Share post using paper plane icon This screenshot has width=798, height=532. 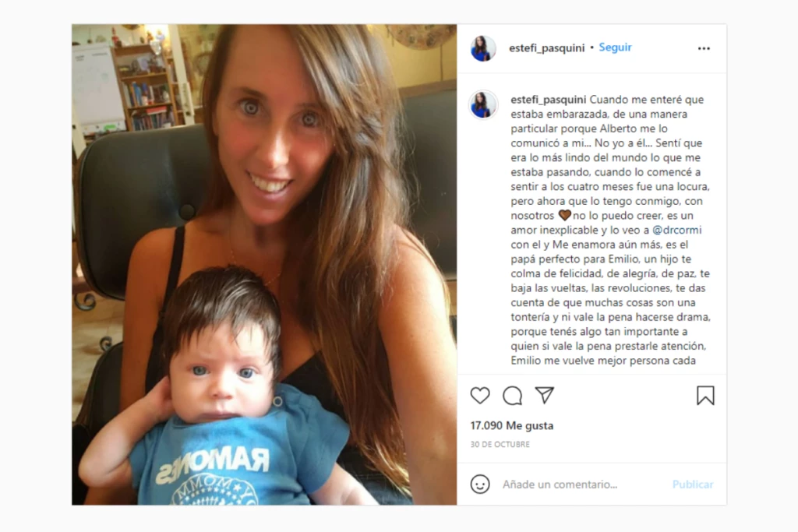pos(544,395)
